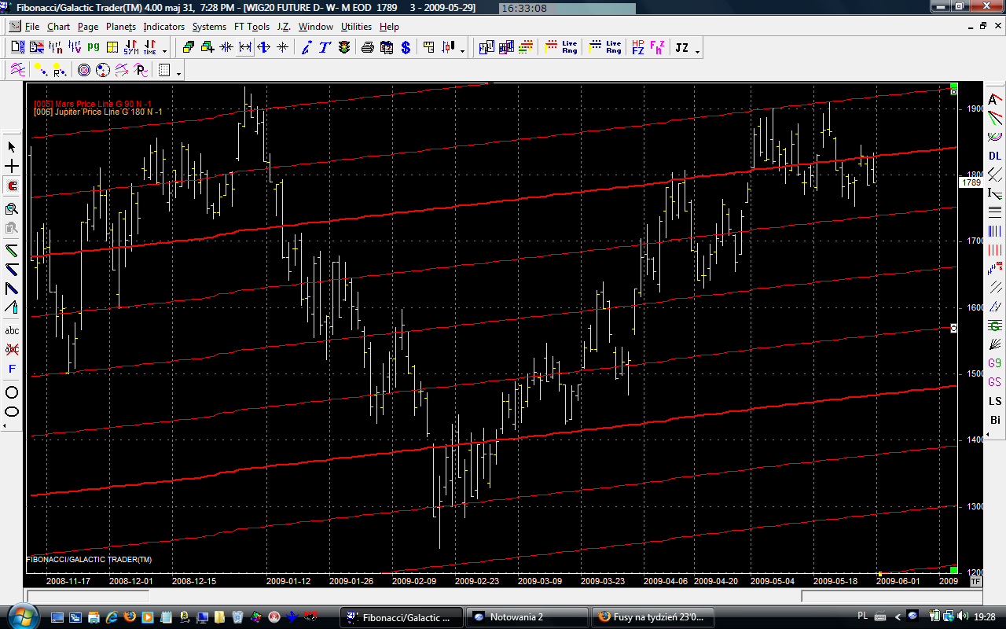
Task: Expand dropdown arrow after TIME icon
Action: click(164, 51)
